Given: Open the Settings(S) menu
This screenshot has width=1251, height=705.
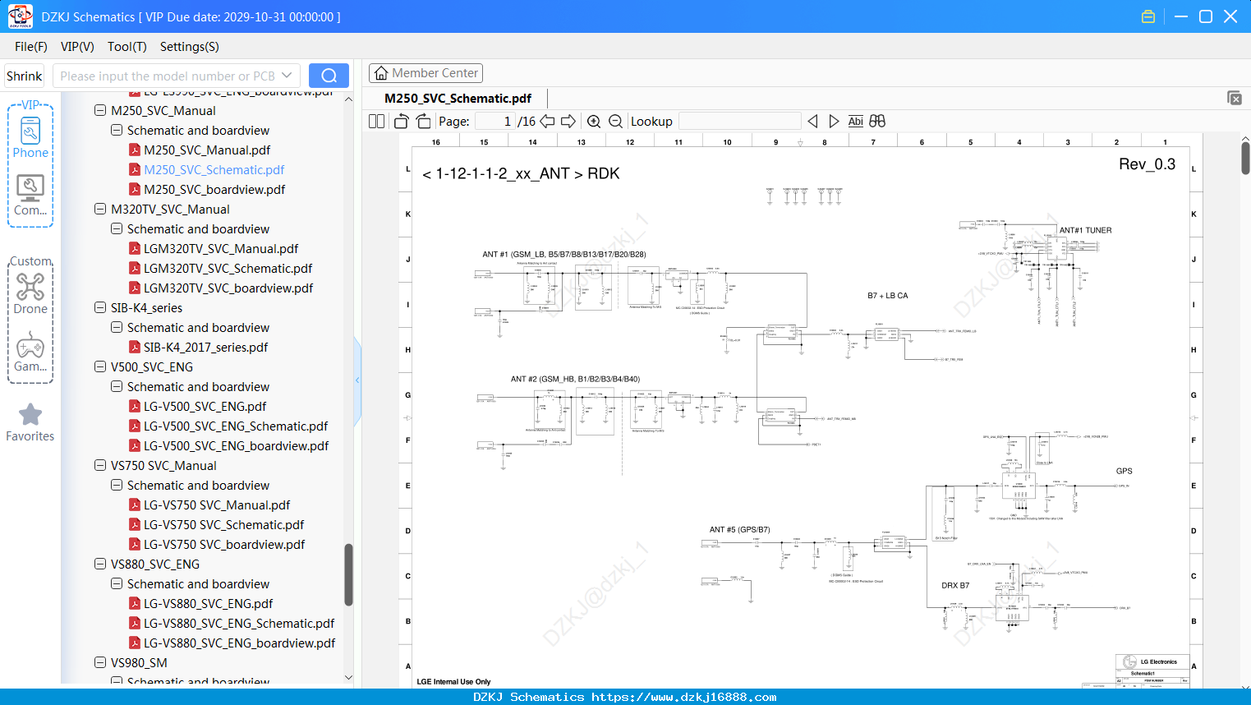Looking at the screenshot, I should point(190,47).
